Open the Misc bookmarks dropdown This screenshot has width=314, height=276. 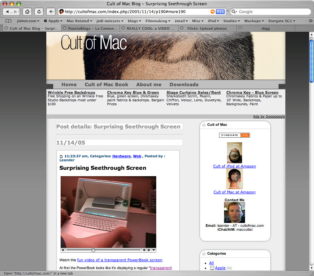198,21
